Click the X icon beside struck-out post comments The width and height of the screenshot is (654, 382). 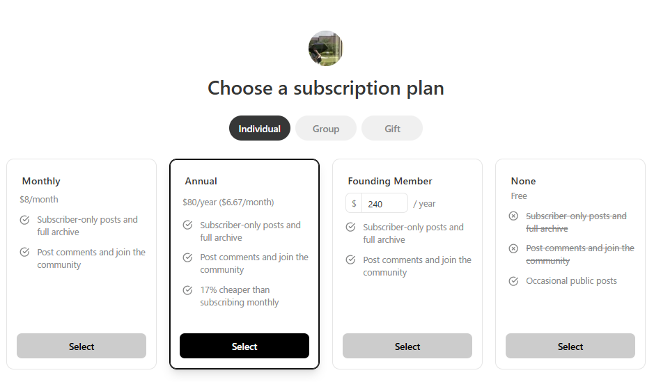pyautogui.click(x=513, y=248)
